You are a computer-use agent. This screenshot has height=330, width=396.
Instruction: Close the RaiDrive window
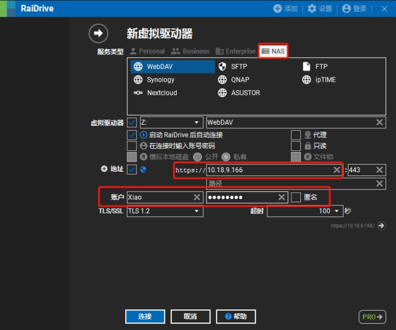[x=384, y=9]
